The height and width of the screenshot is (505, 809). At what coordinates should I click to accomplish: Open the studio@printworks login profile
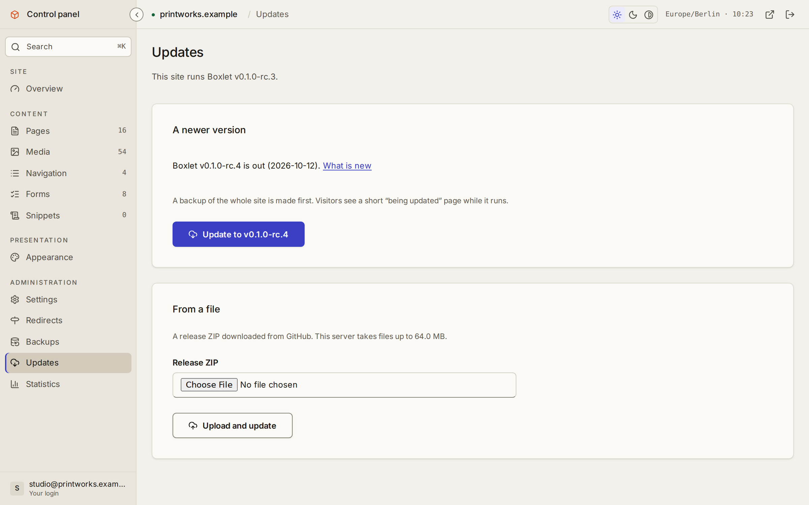pos(68,488)
